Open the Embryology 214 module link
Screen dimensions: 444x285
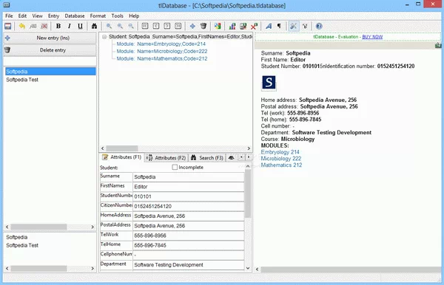coord(280,152)
